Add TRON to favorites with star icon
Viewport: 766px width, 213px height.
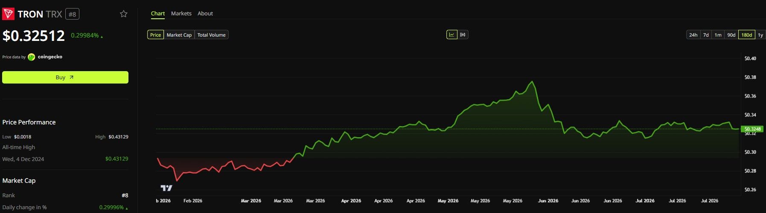[123, 14]
